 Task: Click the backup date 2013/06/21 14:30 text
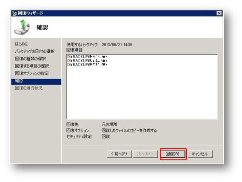[117, 45]
